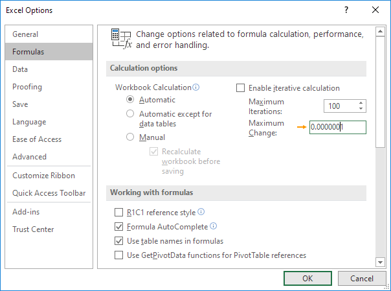
Task: Decrease Maximum Iterations with down arrow
Action: (x=360, y=109)
